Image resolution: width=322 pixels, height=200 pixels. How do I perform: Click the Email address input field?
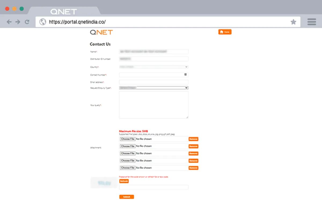point(153,82)
